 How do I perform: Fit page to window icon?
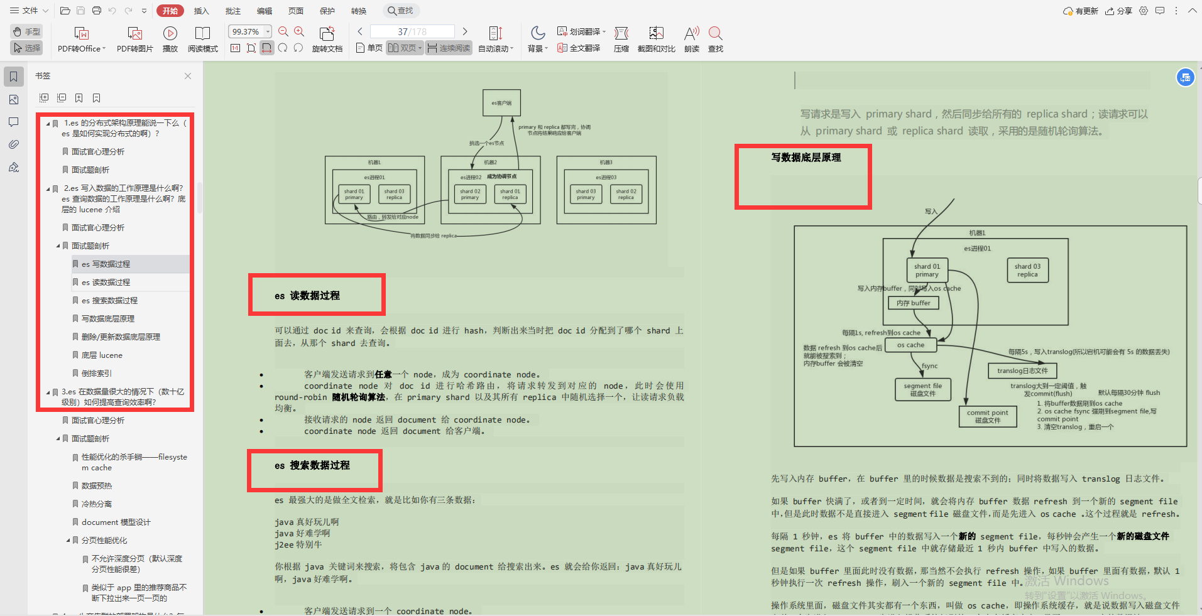tap(251, 48)
